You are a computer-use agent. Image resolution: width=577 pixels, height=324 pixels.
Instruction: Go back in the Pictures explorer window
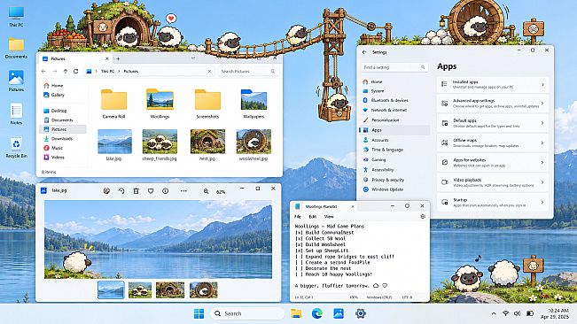coord(43,72)
